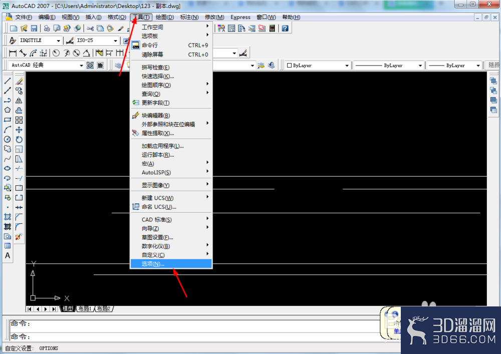Click the Plot printer icon
Screen dimensions: 501x354
tap(47, 29)
